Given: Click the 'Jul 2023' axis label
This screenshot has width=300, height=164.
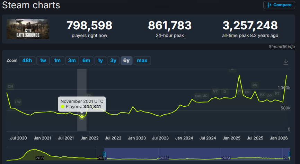Looking at the screenshot, I should pyautogui.click(x=160, y=138).
